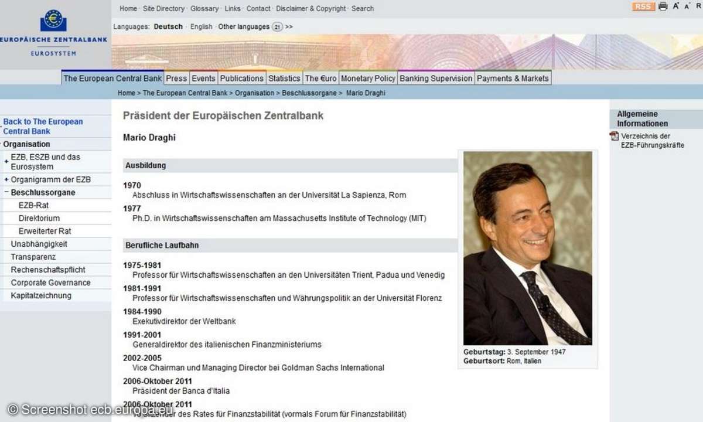Image resolution: width=703 pixels, height=422 pixels.
Task: Open Unabhängigkeit in the sidebar
Action: (39, 244)
